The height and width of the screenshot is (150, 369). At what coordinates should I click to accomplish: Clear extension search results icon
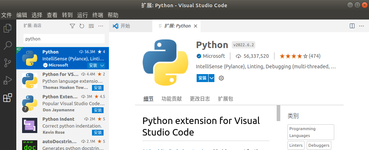click(x=91, y=26)
